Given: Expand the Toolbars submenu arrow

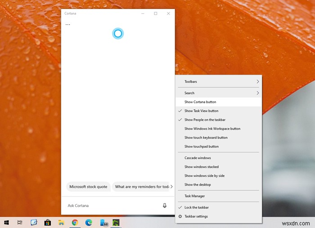Looking at the screenshot, I should click(257, 82).
